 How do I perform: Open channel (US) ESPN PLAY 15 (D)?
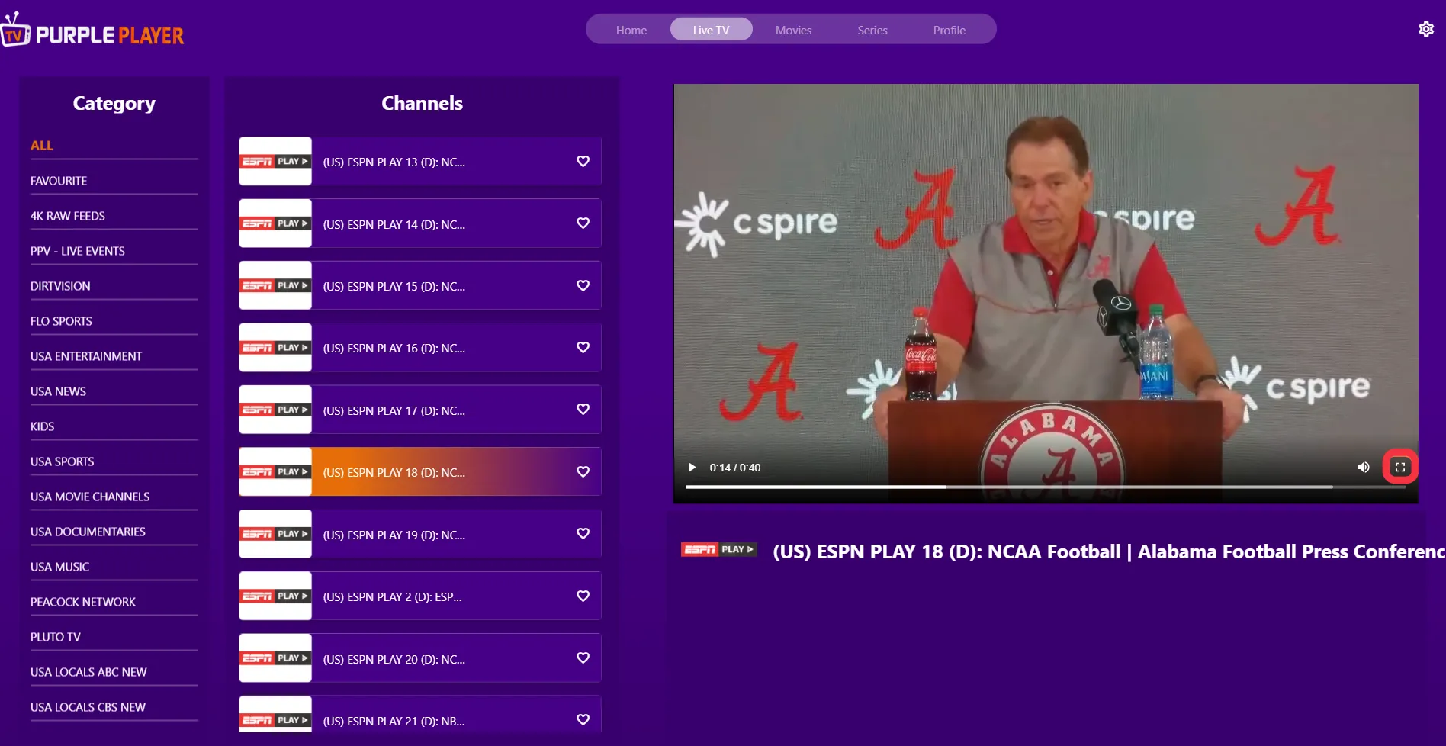(x=420, y=285)
